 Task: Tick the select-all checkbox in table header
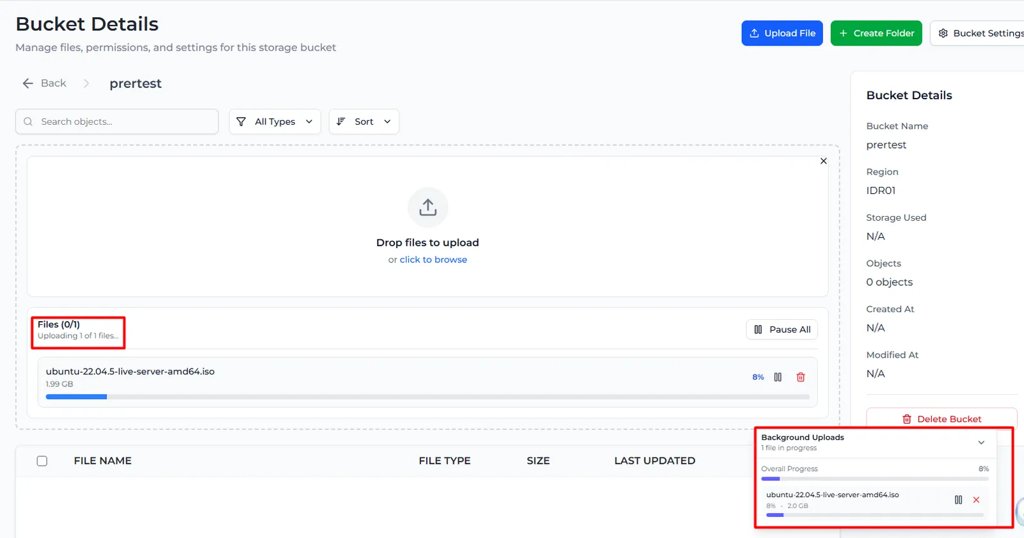[x=42, y=461]
